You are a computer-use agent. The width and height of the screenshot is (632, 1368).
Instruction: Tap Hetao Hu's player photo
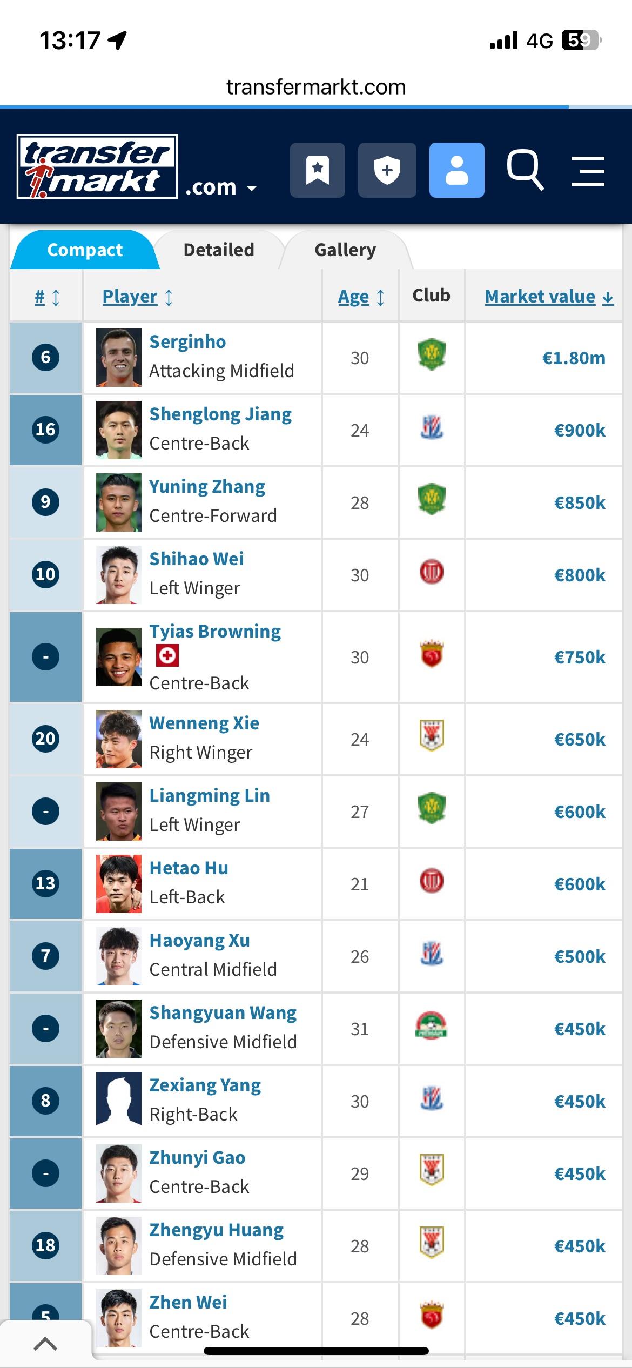point(119,884)
